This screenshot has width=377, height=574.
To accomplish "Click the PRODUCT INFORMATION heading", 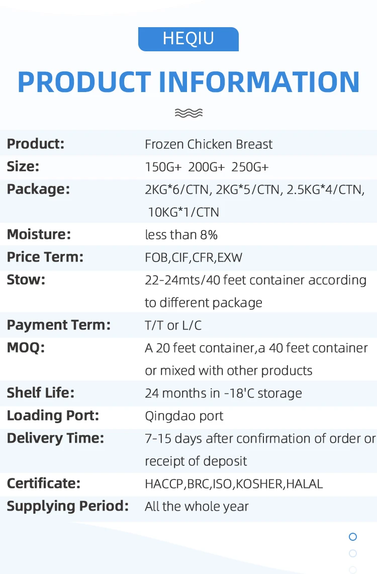I will pos(189,82).
